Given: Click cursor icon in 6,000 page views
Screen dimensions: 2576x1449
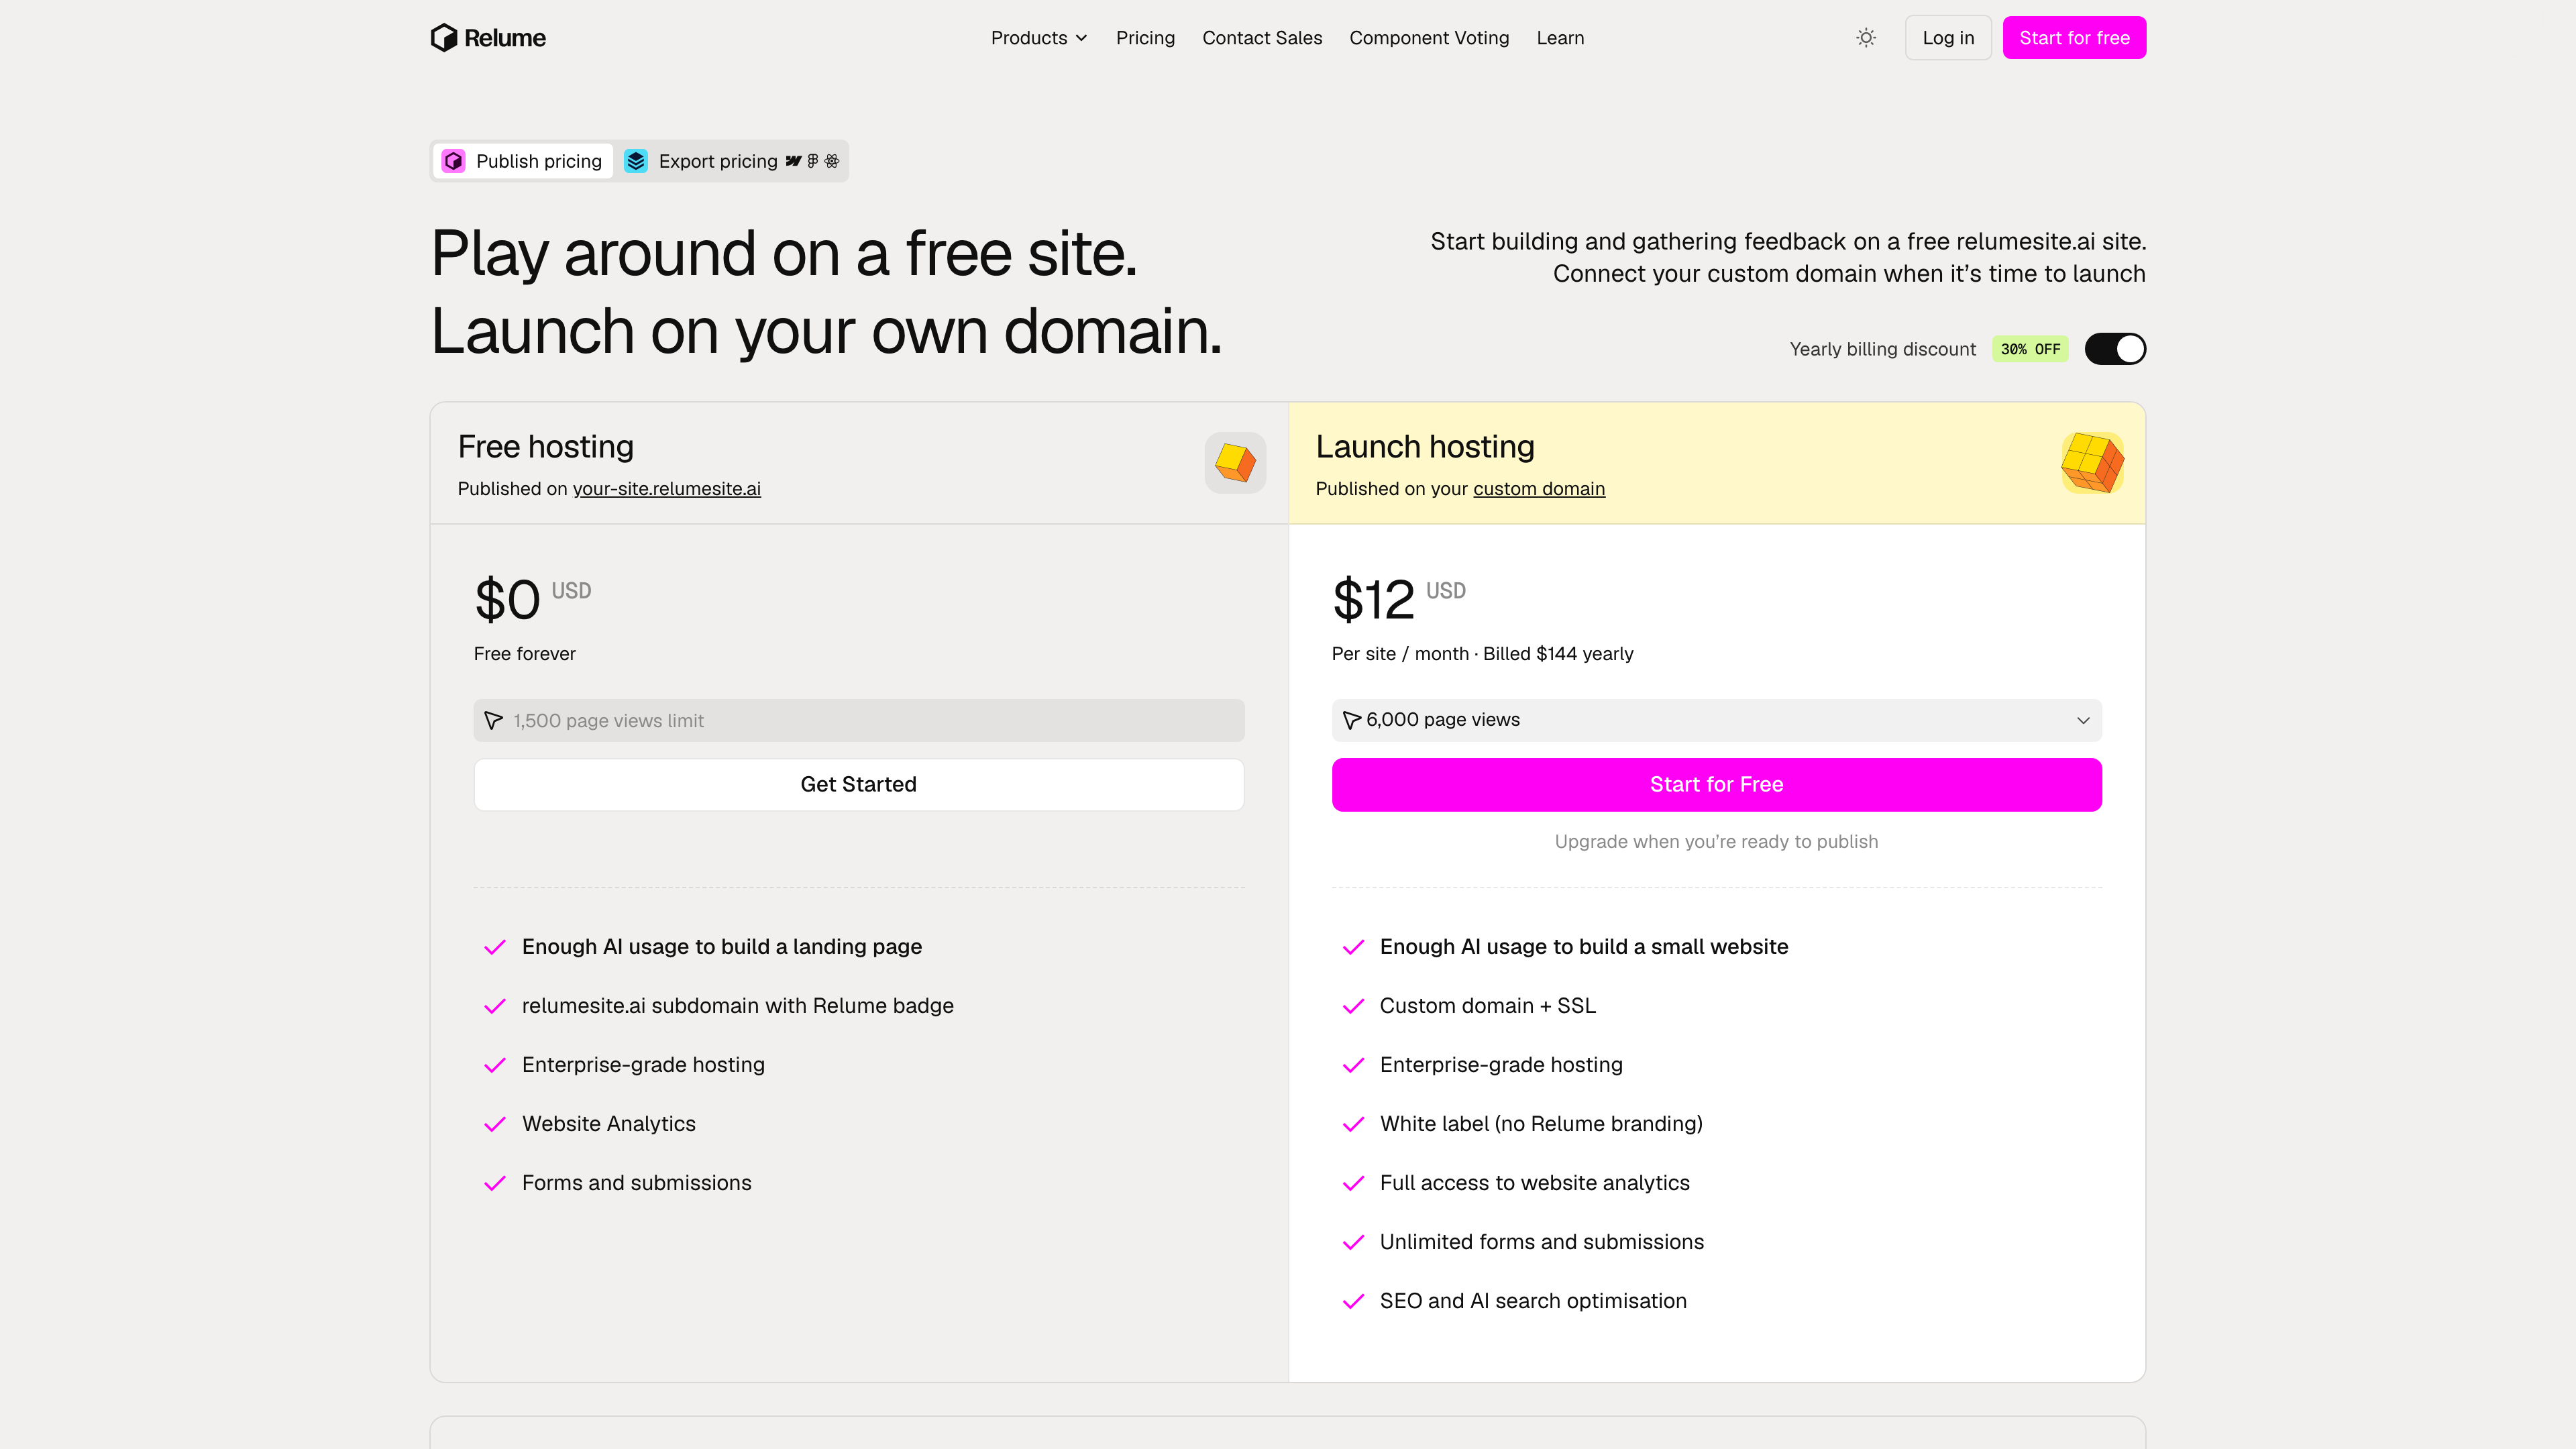Looking at the screenshot, I should click(x=1351, y=720).
